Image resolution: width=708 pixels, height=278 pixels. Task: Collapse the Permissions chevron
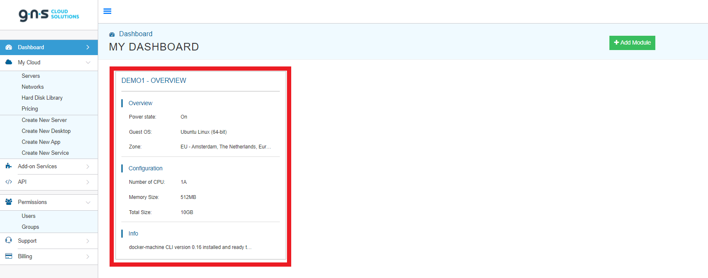point(88,202)
